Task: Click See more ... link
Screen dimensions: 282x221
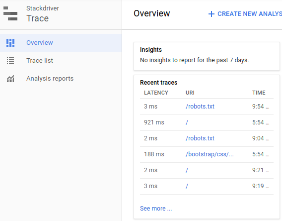Action: click(x=156, y=209)
